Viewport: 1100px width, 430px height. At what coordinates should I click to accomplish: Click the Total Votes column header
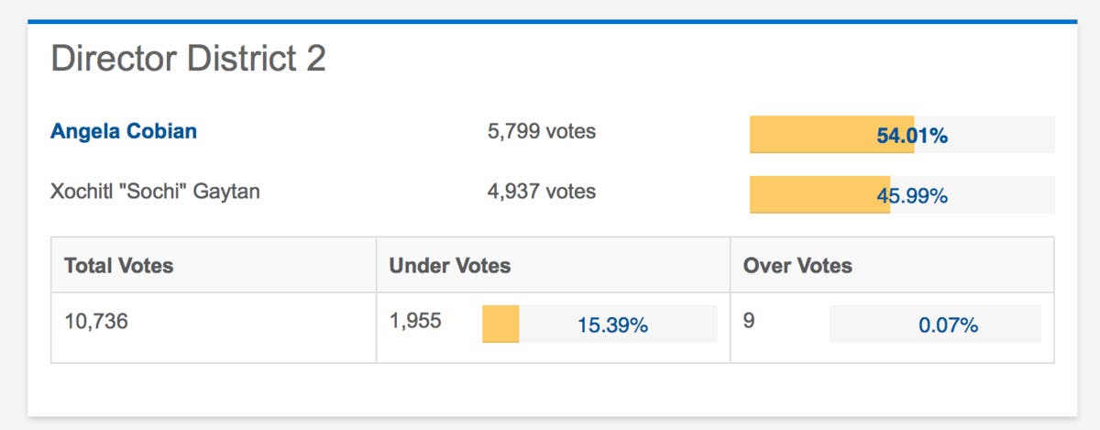click(x=119, y=266)
